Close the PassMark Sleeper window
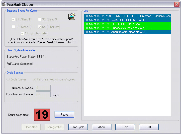 click(177, 4)
